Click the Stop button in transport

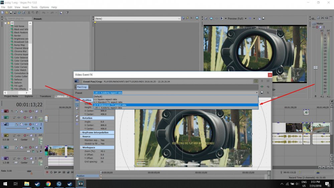[68, 172]
